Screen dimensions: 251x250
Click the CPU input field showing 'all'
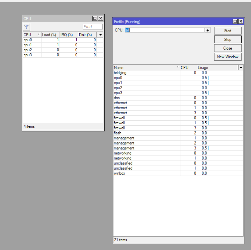165,30
